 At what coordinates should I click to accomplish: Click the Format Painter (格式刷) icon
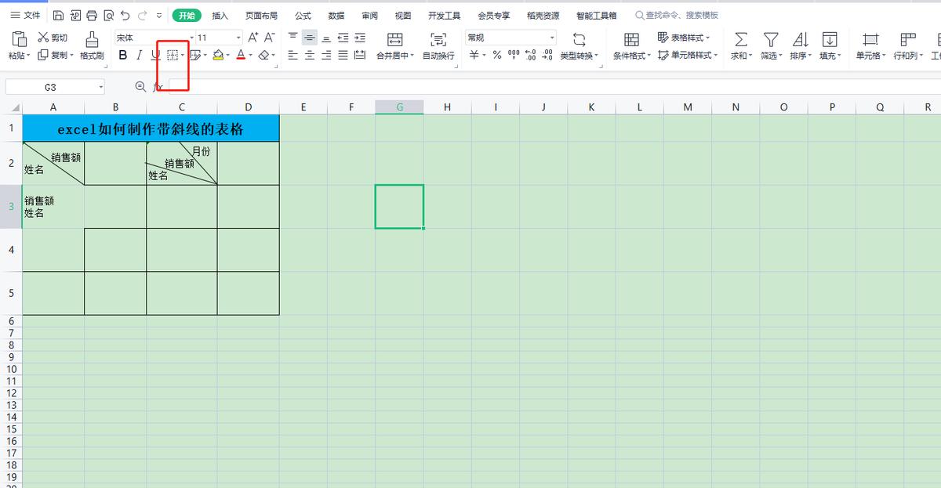[92, 39]
